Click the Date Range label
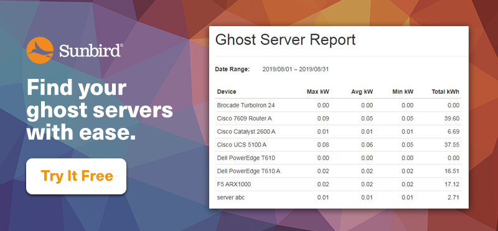498x231 pixels. pyautogui.click(x=232, y=69)
